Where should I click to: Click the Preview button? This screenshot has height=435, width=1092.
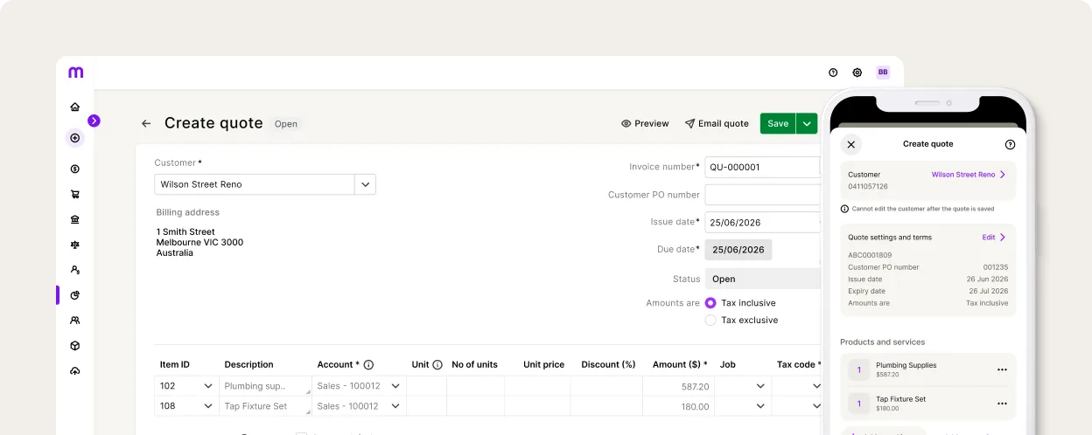click(645, 124)
